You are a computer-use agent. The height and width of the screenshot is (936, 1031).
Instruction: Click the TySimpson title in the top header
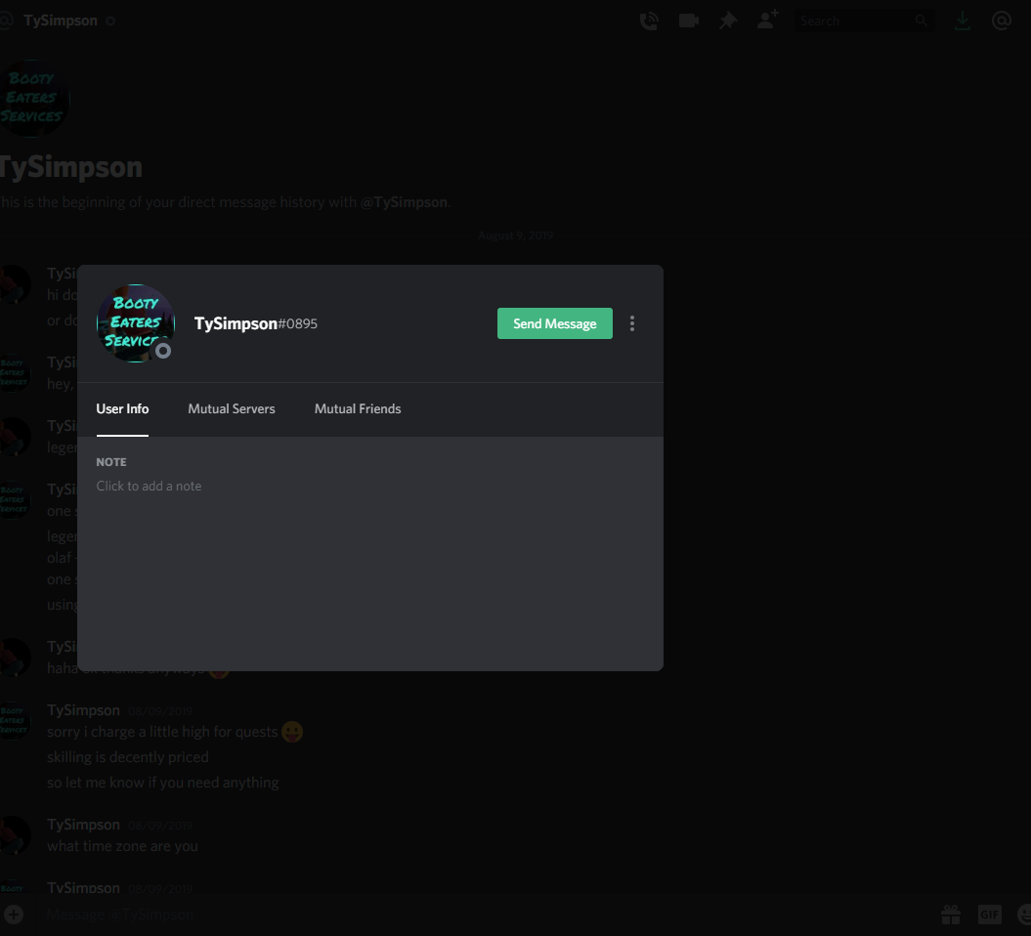61,21
